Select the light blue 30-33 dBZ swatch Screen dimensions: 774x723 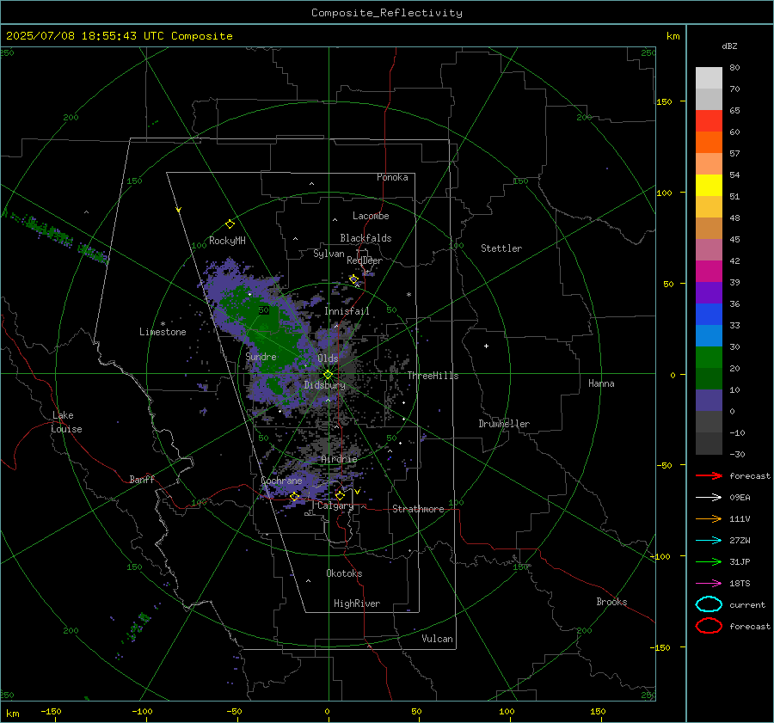point(709,335)
